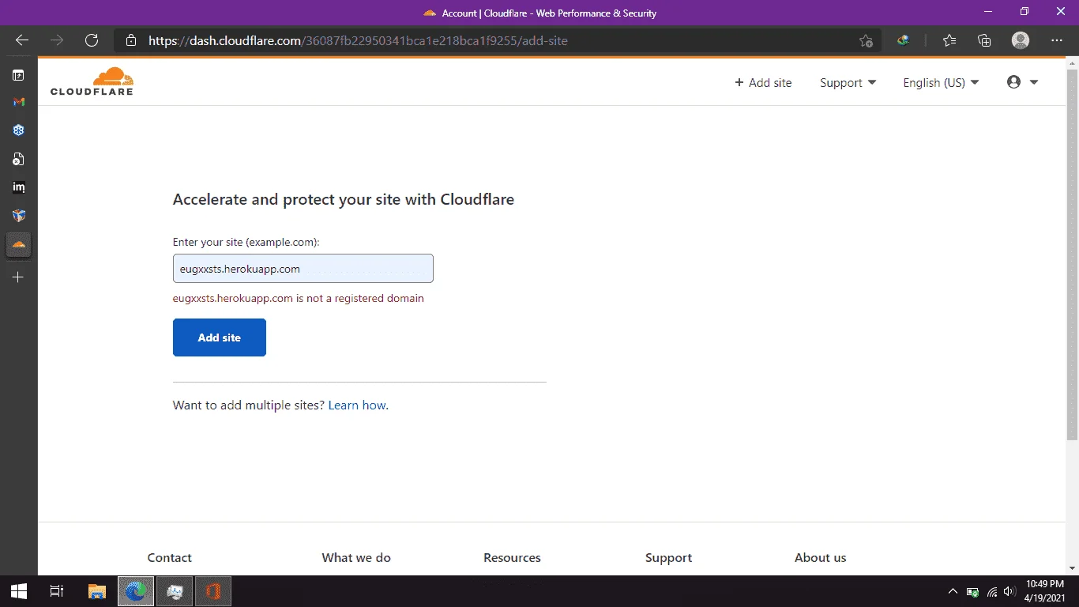Open the Collections icon in the toolbar
The image size is (1079, 607).
(984, 40)
